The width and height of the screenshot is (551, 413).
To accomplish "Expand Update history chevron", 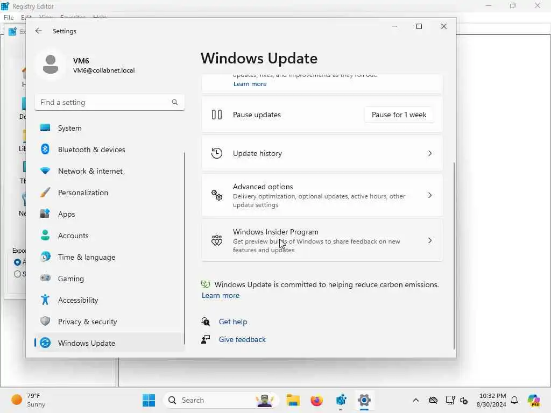I will pyautogui.click(x=430, y=153).
